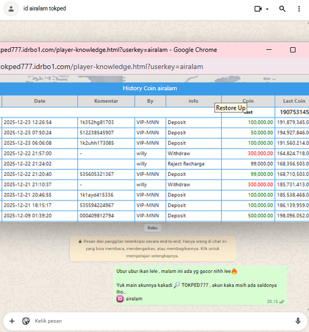
Task: Click comment 1k352hg81703
Action: (97, 122)
